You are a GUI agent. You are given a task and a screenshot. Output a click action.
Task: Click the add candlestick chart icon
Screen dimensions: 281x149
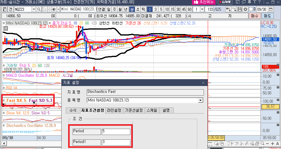(228, 9)
